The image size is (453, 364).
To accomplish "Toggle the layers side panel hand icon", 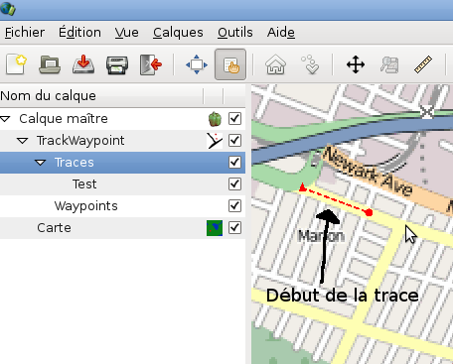I will tap(230, 64).
